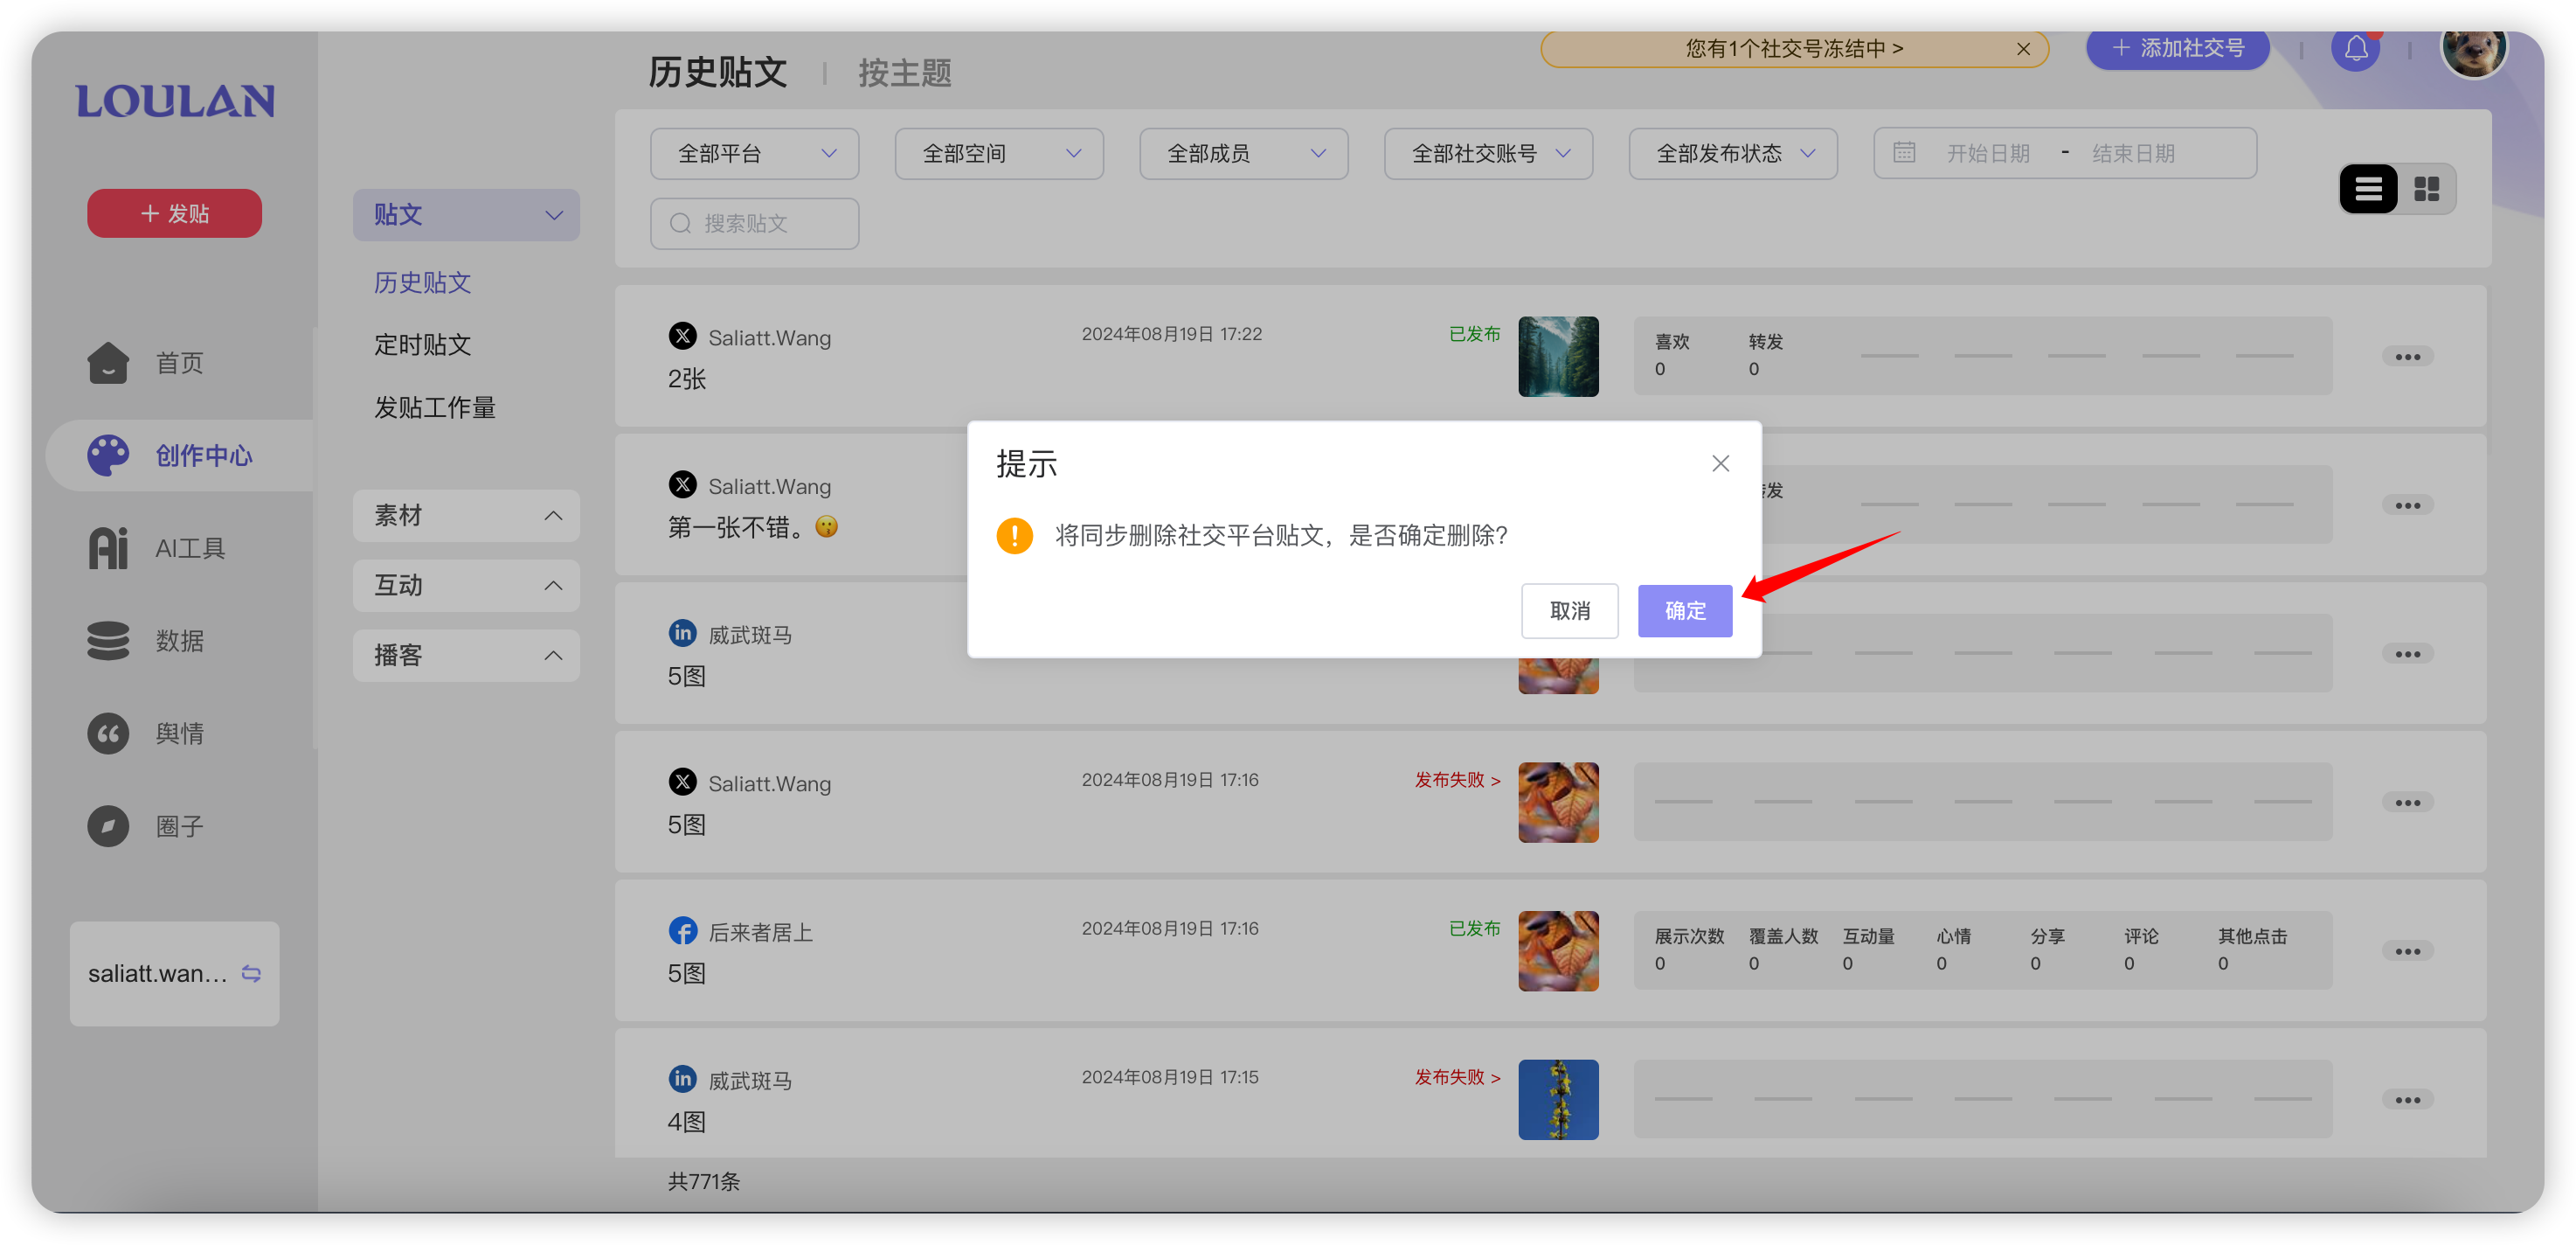The height and width of the screenshot is (1245, 2576).
Task: Open more options for 后来者居上 post
Action: click(2407, 952)
